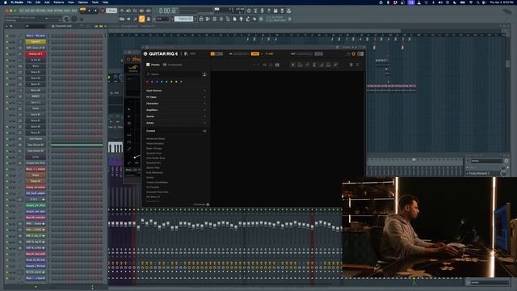Open the Guitar Rig library browser icon
Viewport: 517px width, 291px height.
click(x=186, y=54)
